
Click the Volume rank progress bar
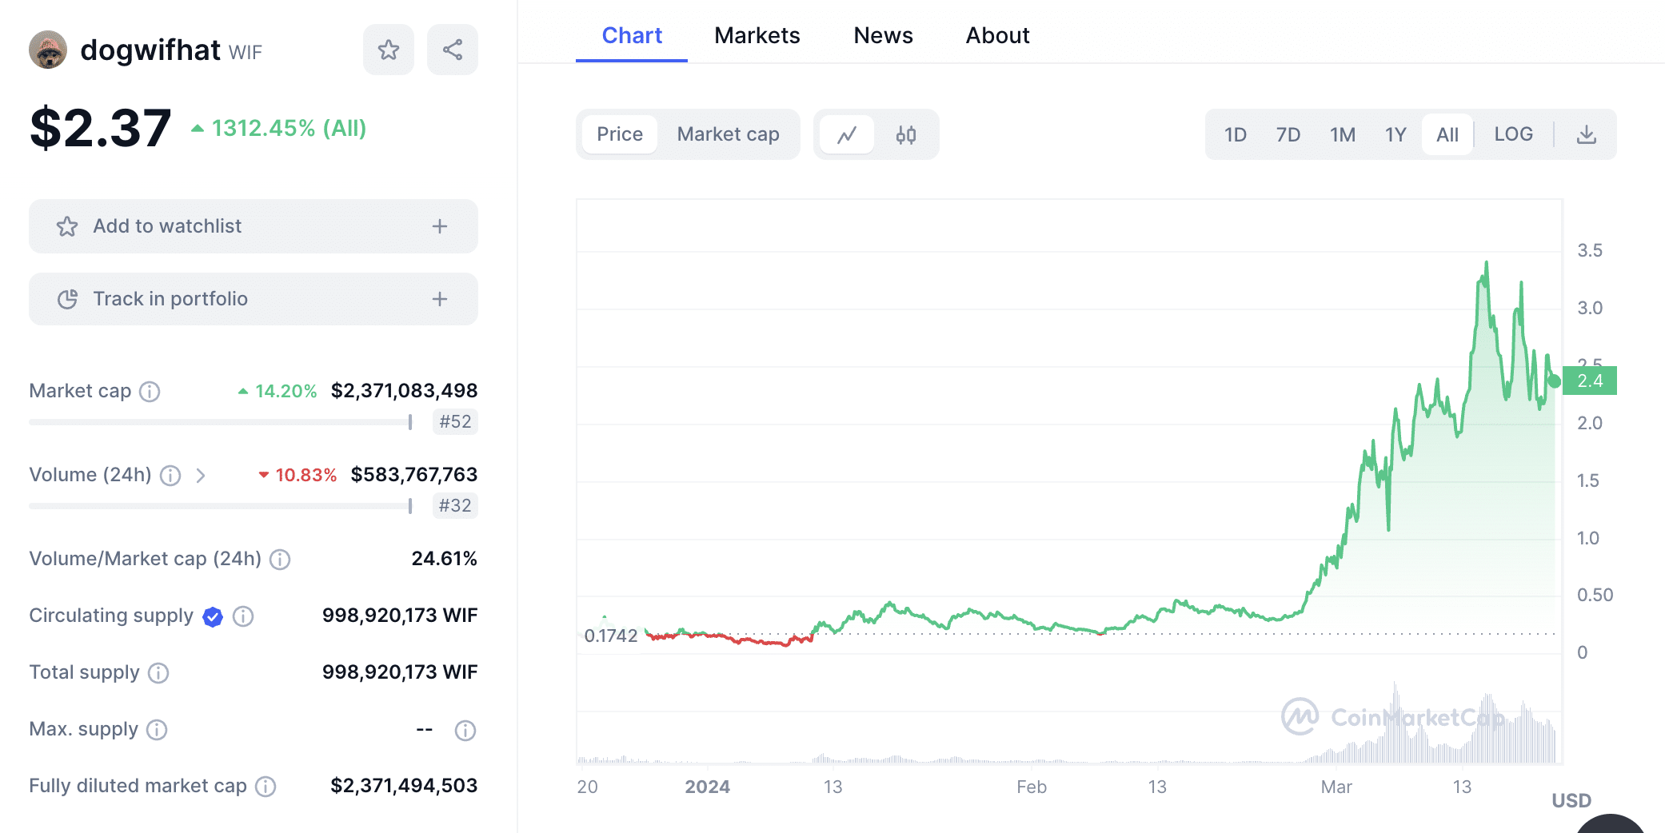click(221, 505)
